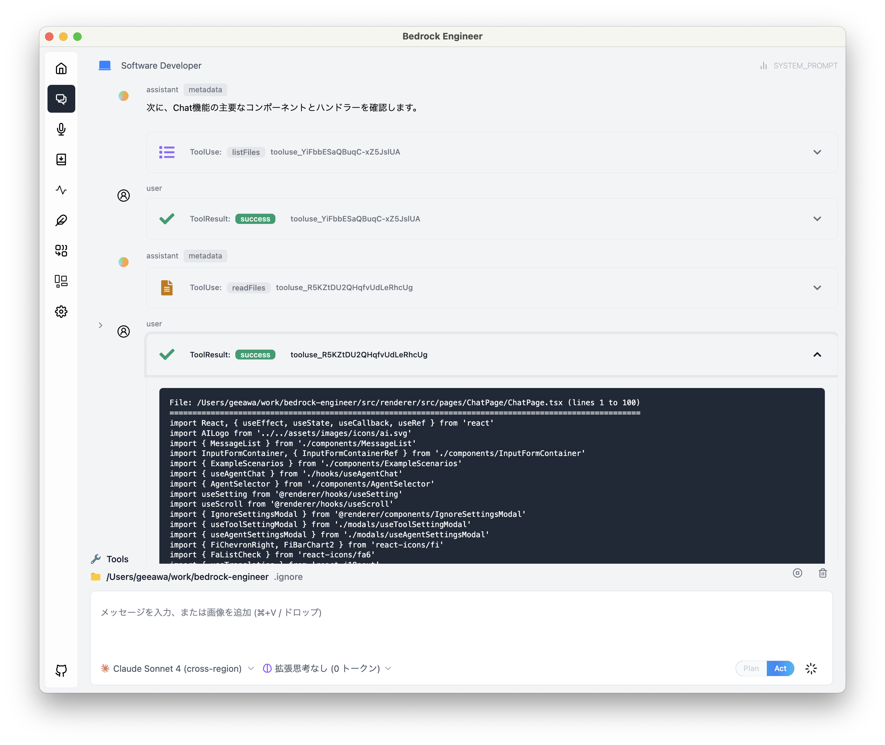Open the website generator feather tool
Screen dimensions: 885x745
61,220
